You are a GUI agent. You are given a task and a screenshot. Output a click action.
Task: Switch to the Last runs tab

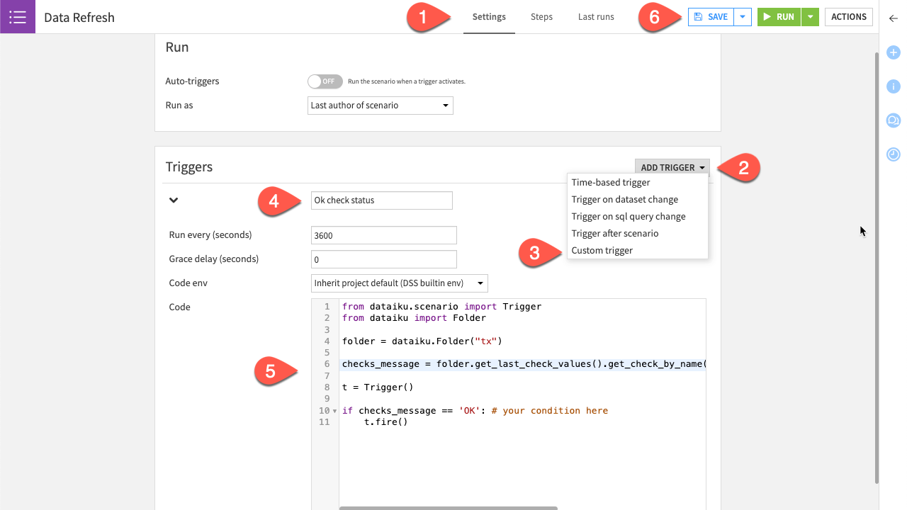click(x=596, y=17)
